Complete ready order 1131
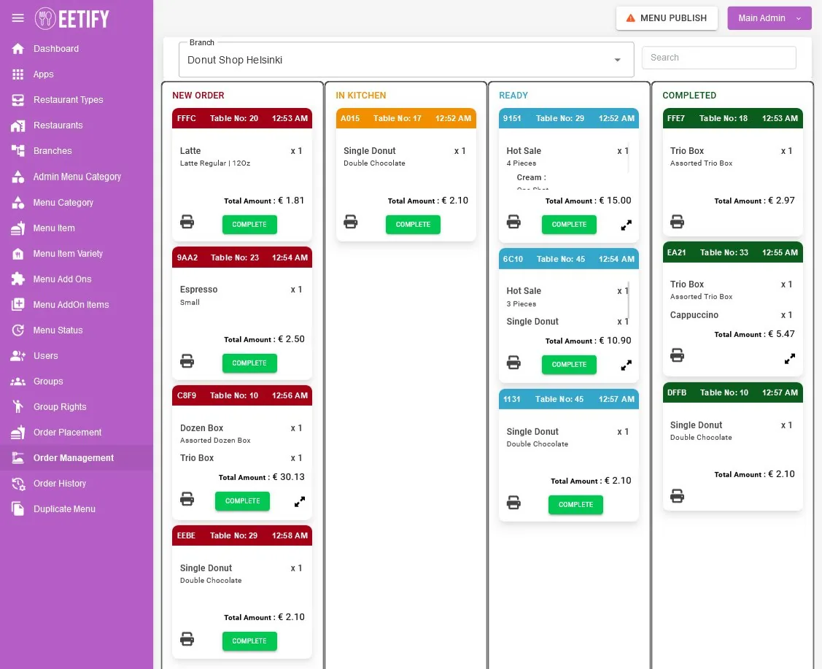This screenshot has width=822, height=669. tap(575, 504)
